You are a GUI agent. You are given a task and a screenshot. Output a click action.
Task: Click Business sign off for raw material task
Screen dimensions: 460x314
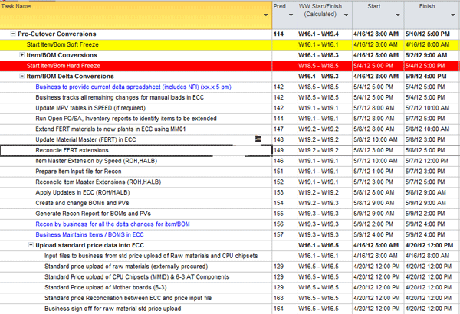click(x=113, y=308)
